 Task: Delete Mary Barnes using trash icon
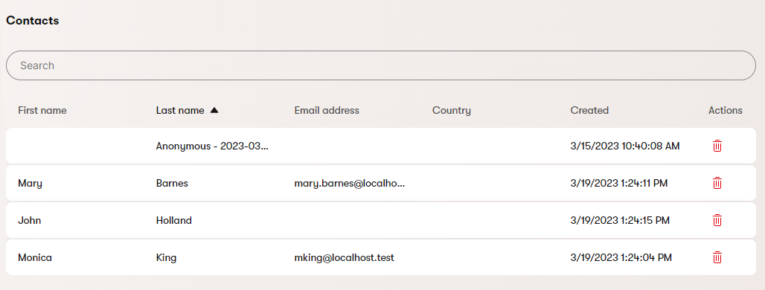[717, 183]
